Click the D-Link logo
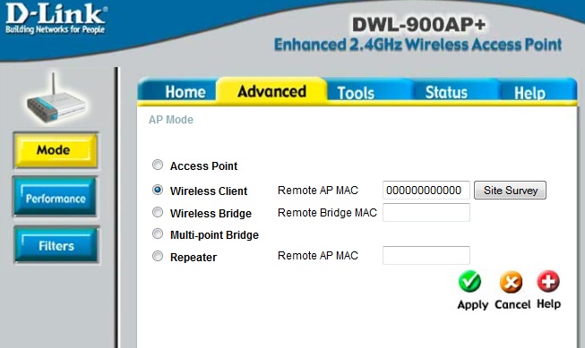Viewport: 585px width, 348px height. click(56, 19)
